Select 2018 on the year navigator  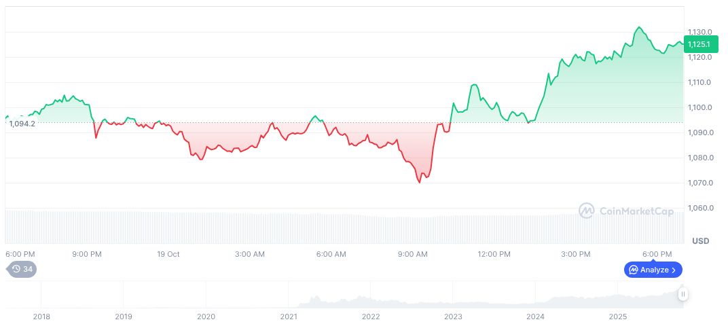(x=41, y=317)
